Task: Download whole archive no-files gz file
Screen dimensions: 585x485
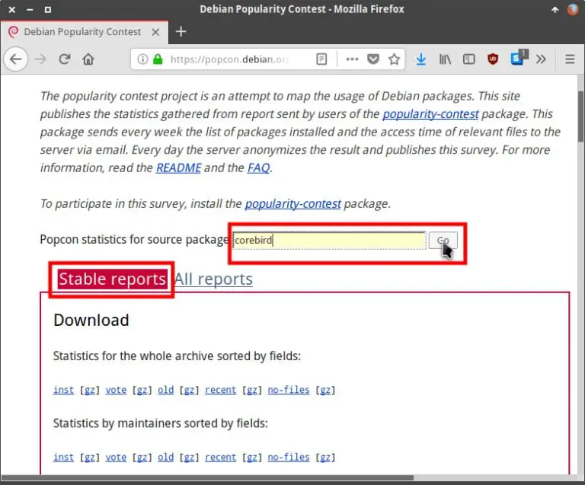Action: pos(325,390)
